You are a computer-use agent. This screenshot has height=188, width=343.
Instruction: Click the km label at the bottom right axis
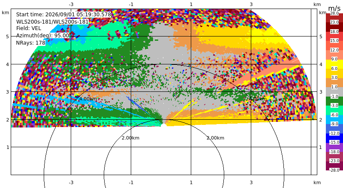(x=317, y=182)
